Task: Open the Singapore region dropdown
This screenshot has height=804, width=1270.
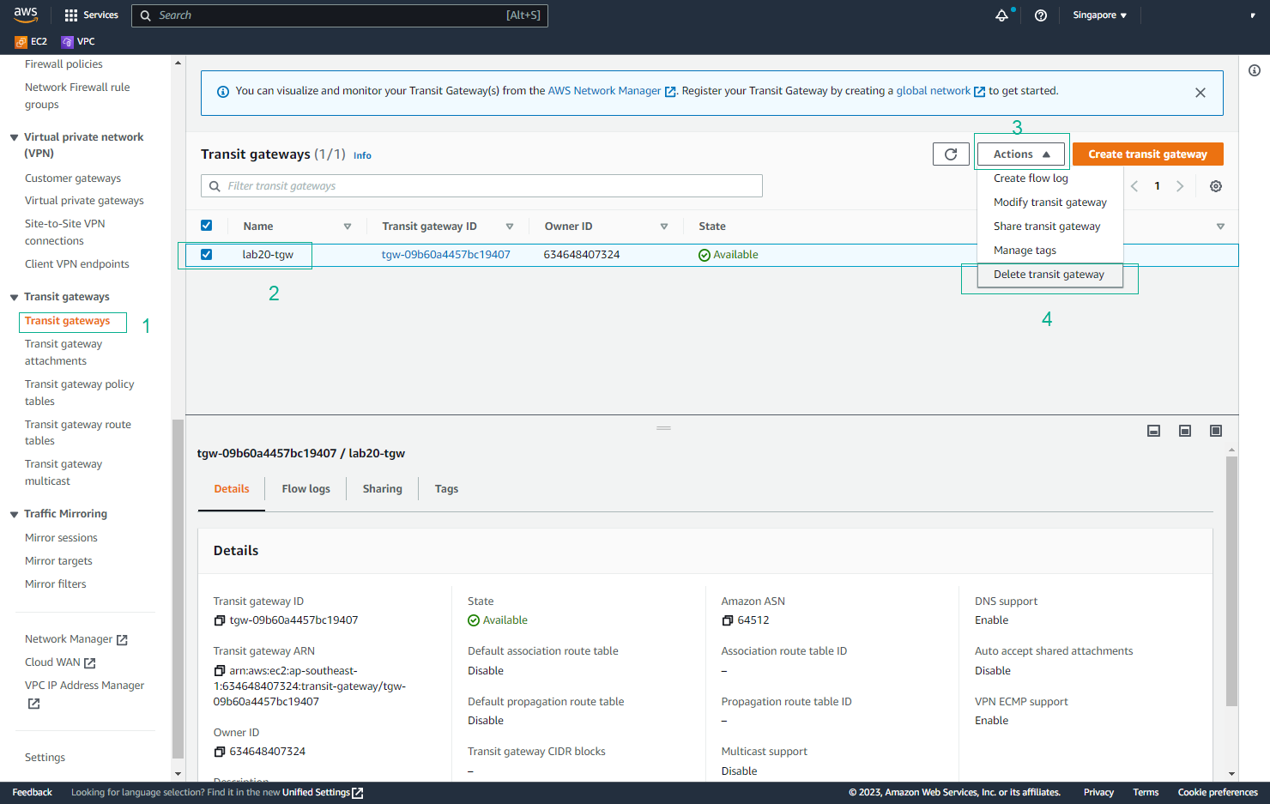Action: [1099, 15]
